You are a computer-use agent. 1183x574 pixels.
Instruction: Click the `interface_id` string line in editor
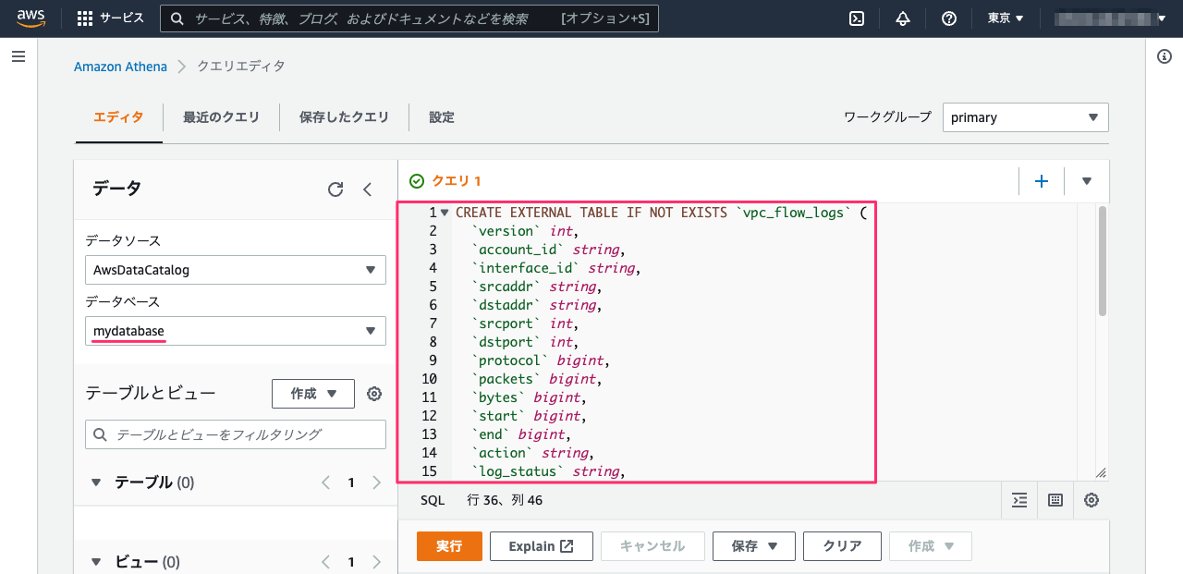click(x=556, y=268)
